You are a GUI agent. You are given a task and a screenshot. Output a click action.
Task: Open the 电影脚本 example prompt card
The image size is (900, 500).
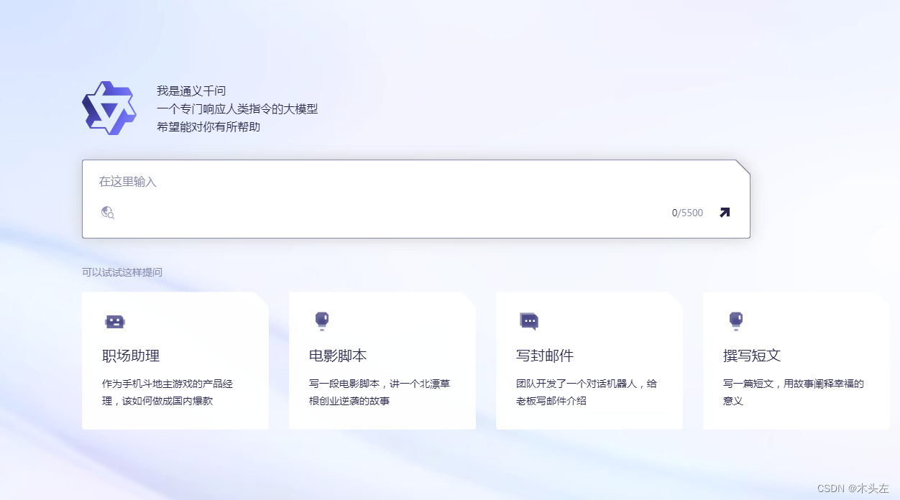[382, 359]
